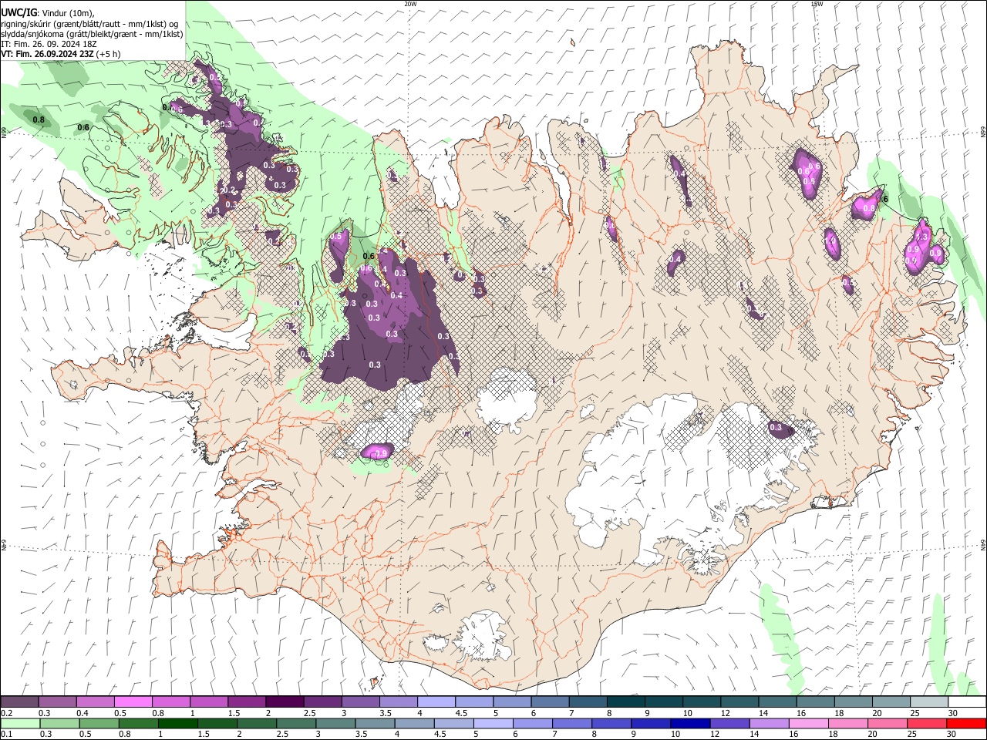
Task: Click the 20W longitude label at top
Action: click(410, 4)
